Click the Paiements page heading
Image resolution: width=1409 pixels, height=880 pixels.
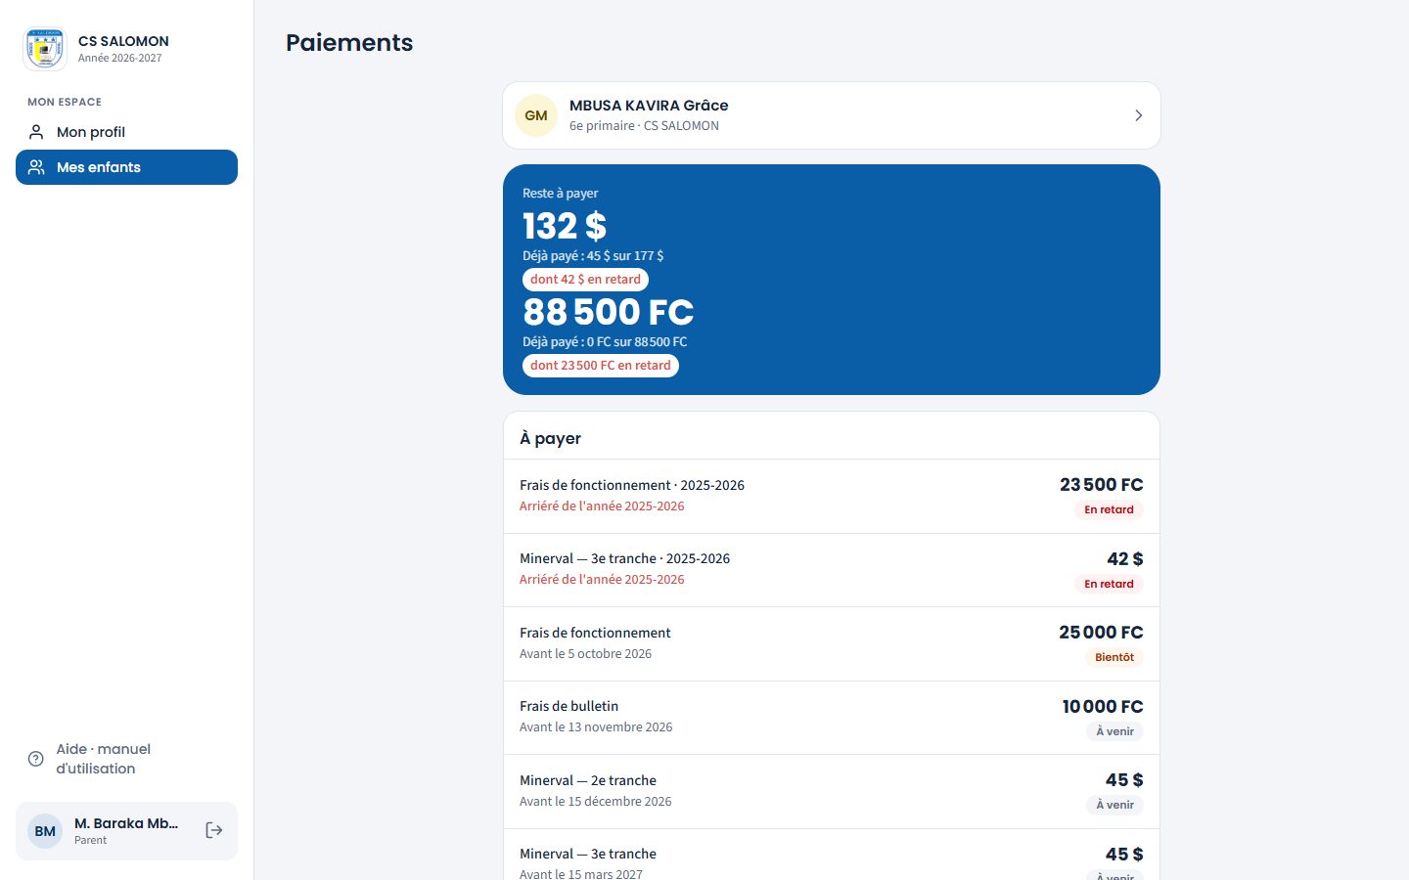(x=349, y=43)
